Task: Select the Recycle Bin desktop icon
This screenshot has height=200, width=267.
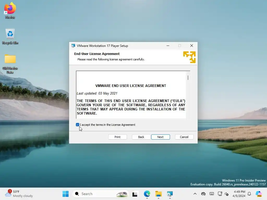Action: [10, 36]
